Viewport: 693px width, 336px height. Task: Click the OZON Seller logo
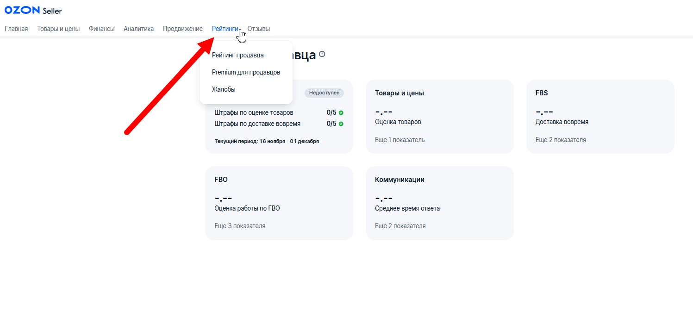(33, 10)
